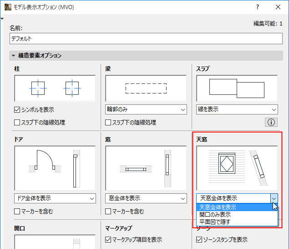Open the 窓全体を表示 dropdown

[146, 198]
